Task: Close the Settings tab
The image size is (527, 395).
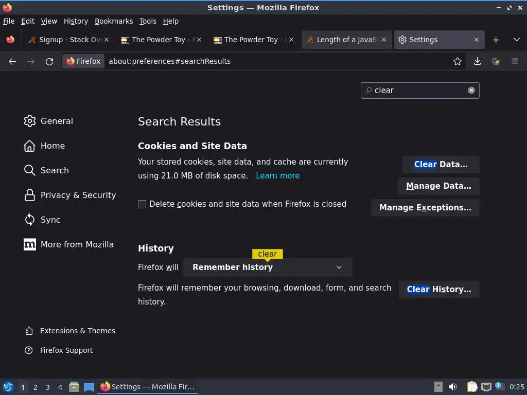Action: (476, 40)
